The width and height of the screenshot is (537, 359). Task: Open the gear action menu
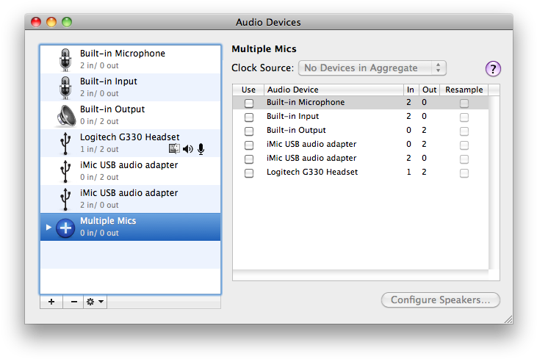point(95,301)
